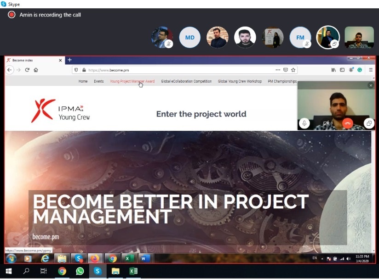Open the Events menu item
379x279 pixels.
tap(98, 81)
